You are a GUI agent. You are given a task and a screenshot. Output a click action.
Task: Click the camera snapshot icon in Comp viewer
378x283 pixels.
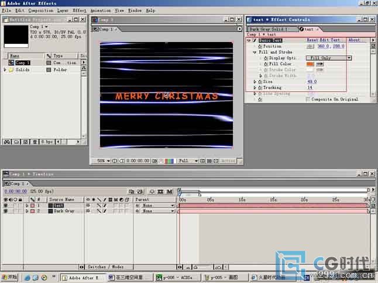point(154,161)
